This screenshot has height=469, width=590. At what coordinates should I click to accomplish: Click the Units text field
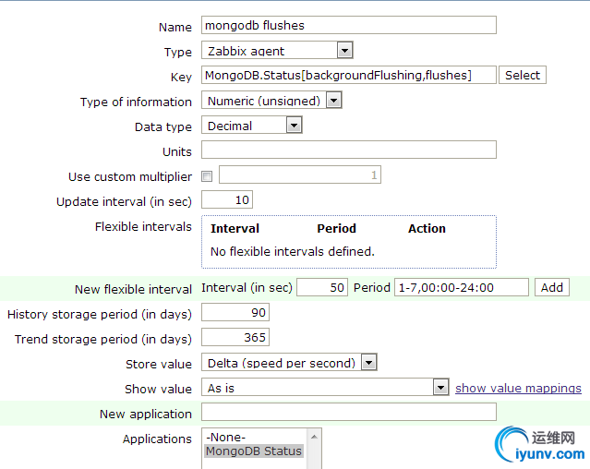point(348,150)
